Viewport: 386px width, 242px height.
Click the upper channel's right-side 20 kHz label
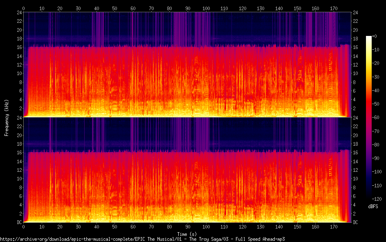coord(356,30)
